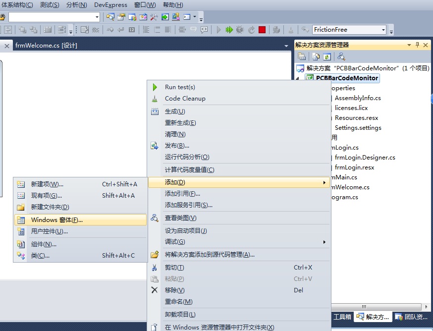
Task: Open Solution Explorer window options dropdown arrow
Action: pyautogui.click(x=409, y=45)
